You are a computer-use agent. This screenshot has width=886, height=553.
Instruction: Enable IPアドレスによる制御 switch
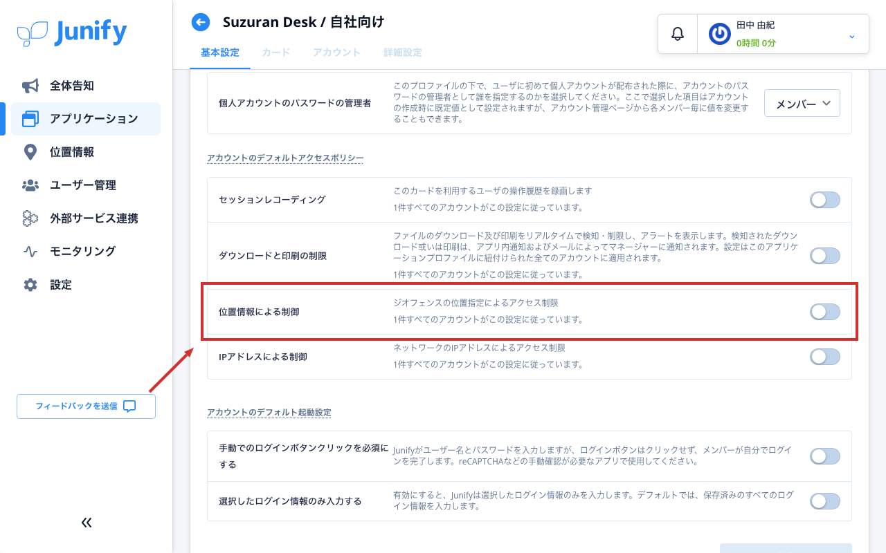[x=825, y=357]
